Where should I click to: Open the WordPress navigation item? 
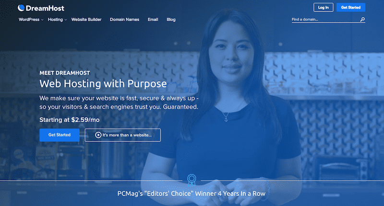[x=29, y=20]
